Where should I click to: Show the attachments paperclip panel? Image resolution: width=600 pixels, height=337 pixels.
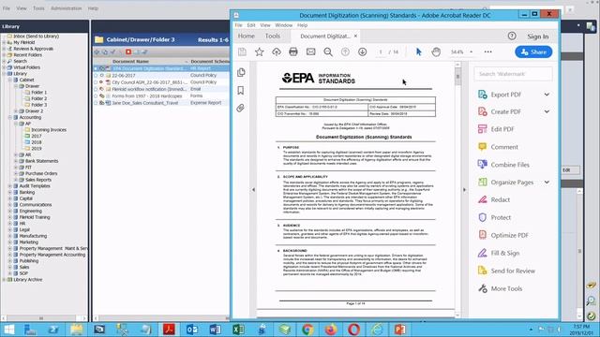240,109
